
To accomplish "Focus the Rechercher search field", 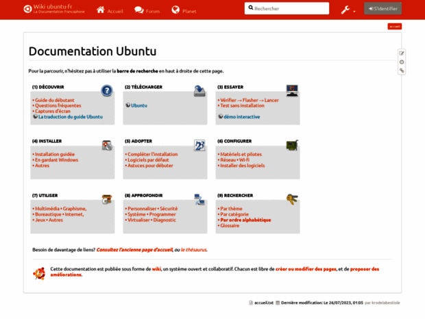I will click(287, 8).
